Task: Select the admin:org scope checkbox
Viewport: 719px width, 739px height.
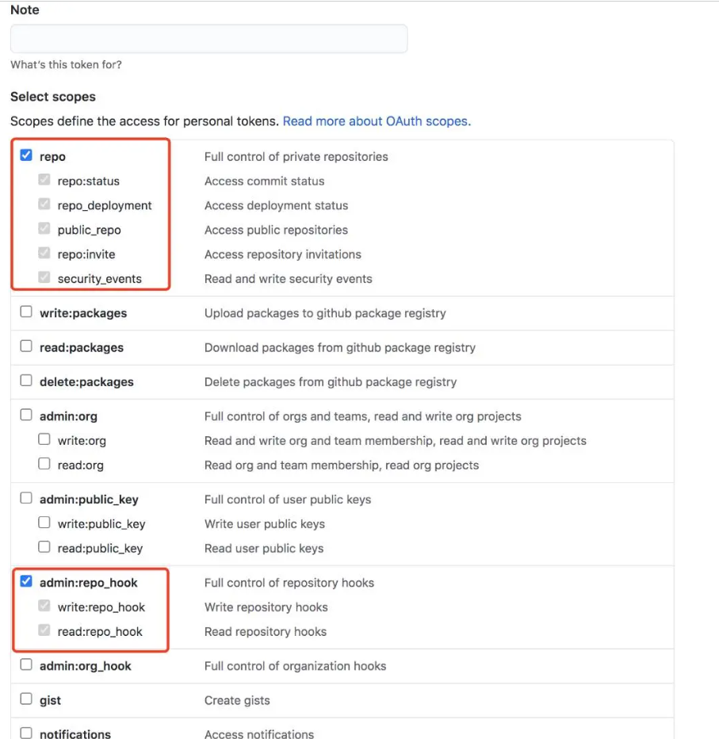Action: click(x=26, y=415)
